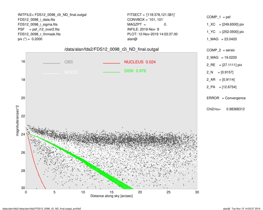Click the green DISK legend line

[111, 72]
